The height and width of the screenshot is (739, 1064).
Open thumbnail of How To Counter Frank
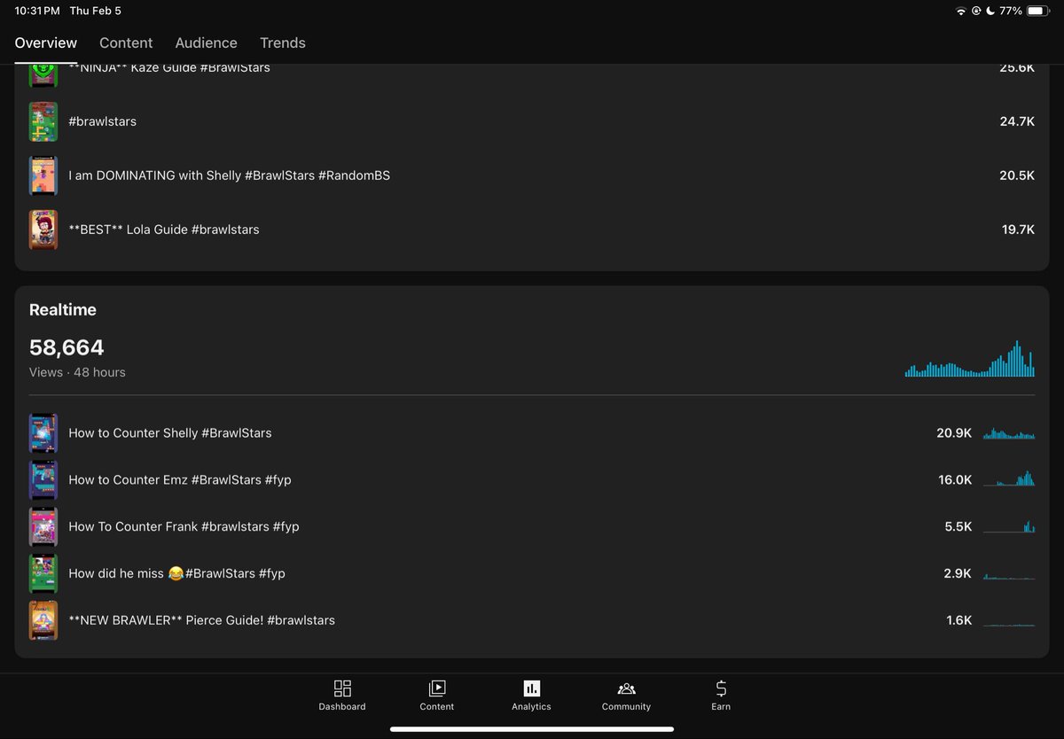[x=43, y=526]
